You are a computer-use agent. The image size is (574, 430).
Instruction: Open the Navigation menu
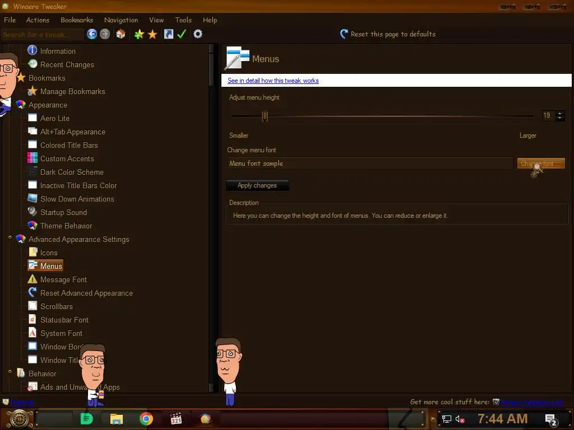coord(121,20)
